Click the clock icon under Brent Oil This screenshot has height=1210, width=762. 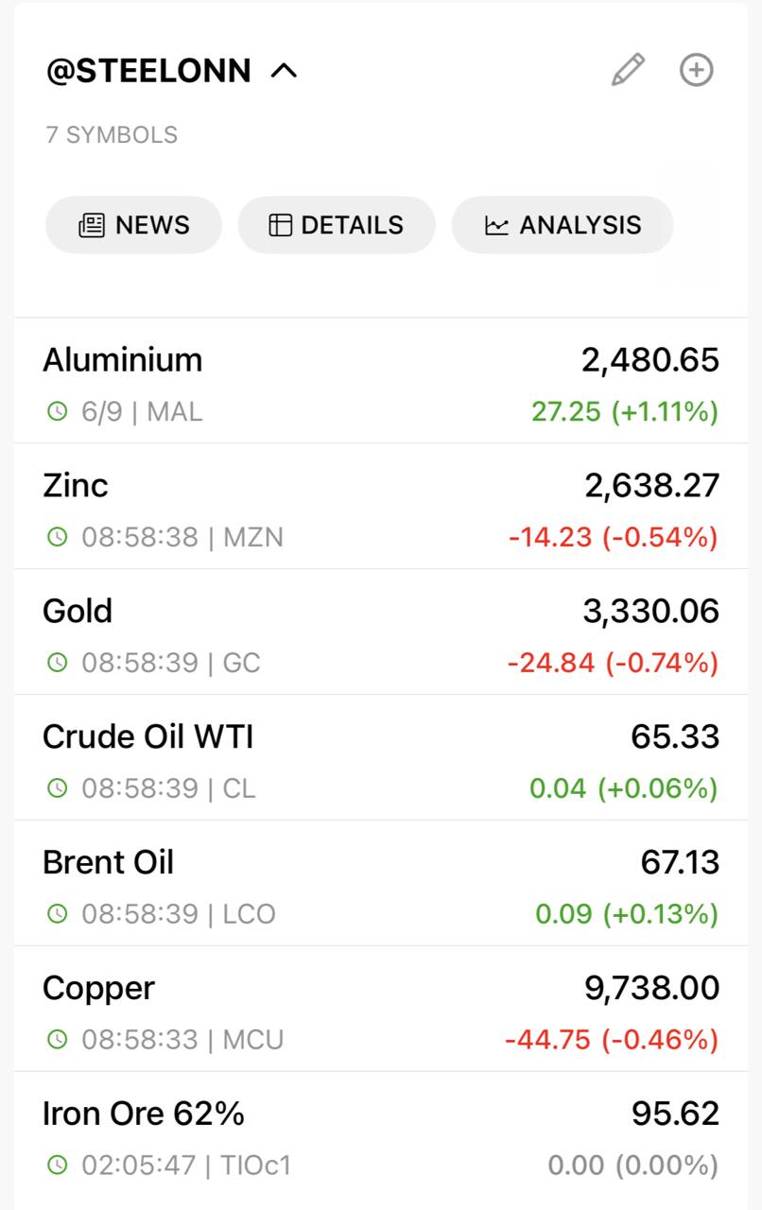point(58,914)
